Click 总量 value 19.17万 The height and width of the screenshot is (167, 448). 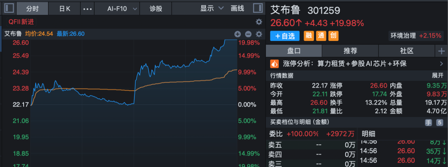point(436,103)
